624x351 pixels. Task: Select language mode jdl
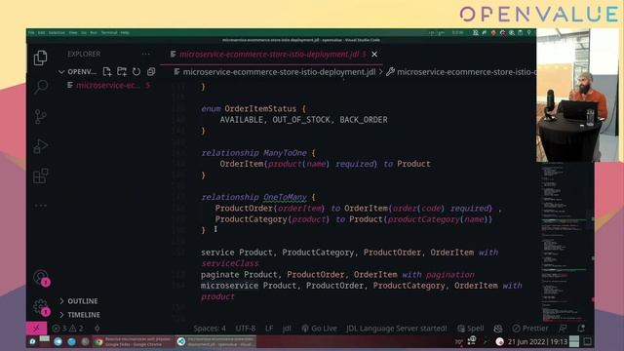point(287,329)
